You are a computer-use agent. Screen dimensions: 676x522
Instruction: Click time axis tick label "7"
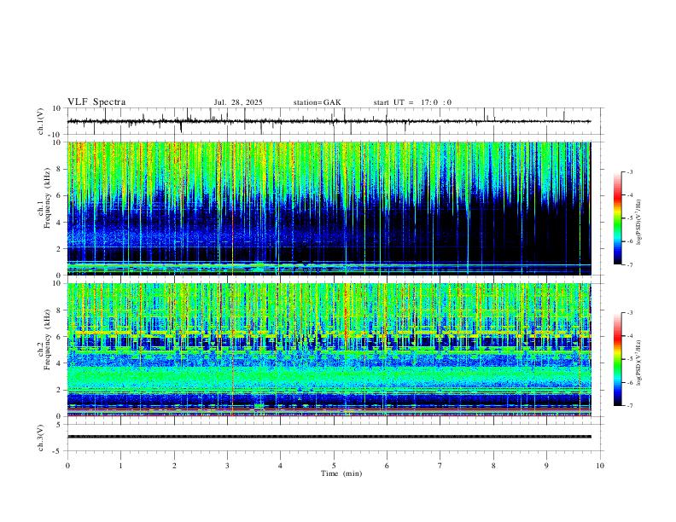pos(440,466)
